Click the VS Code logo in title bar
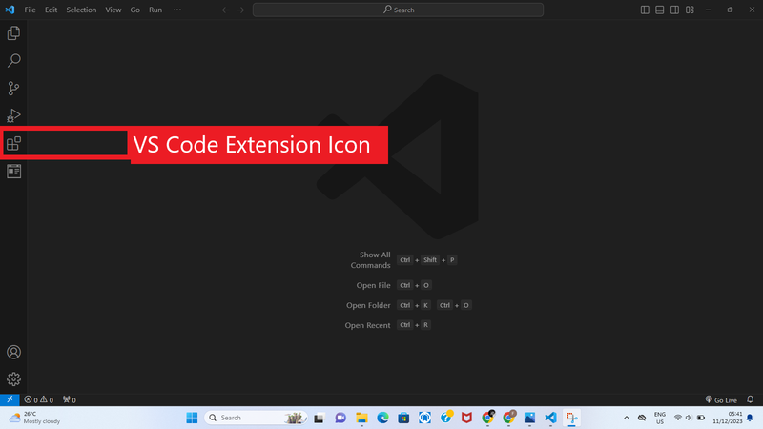This screenshot has height=429, width=763. (x=10, y=10)
